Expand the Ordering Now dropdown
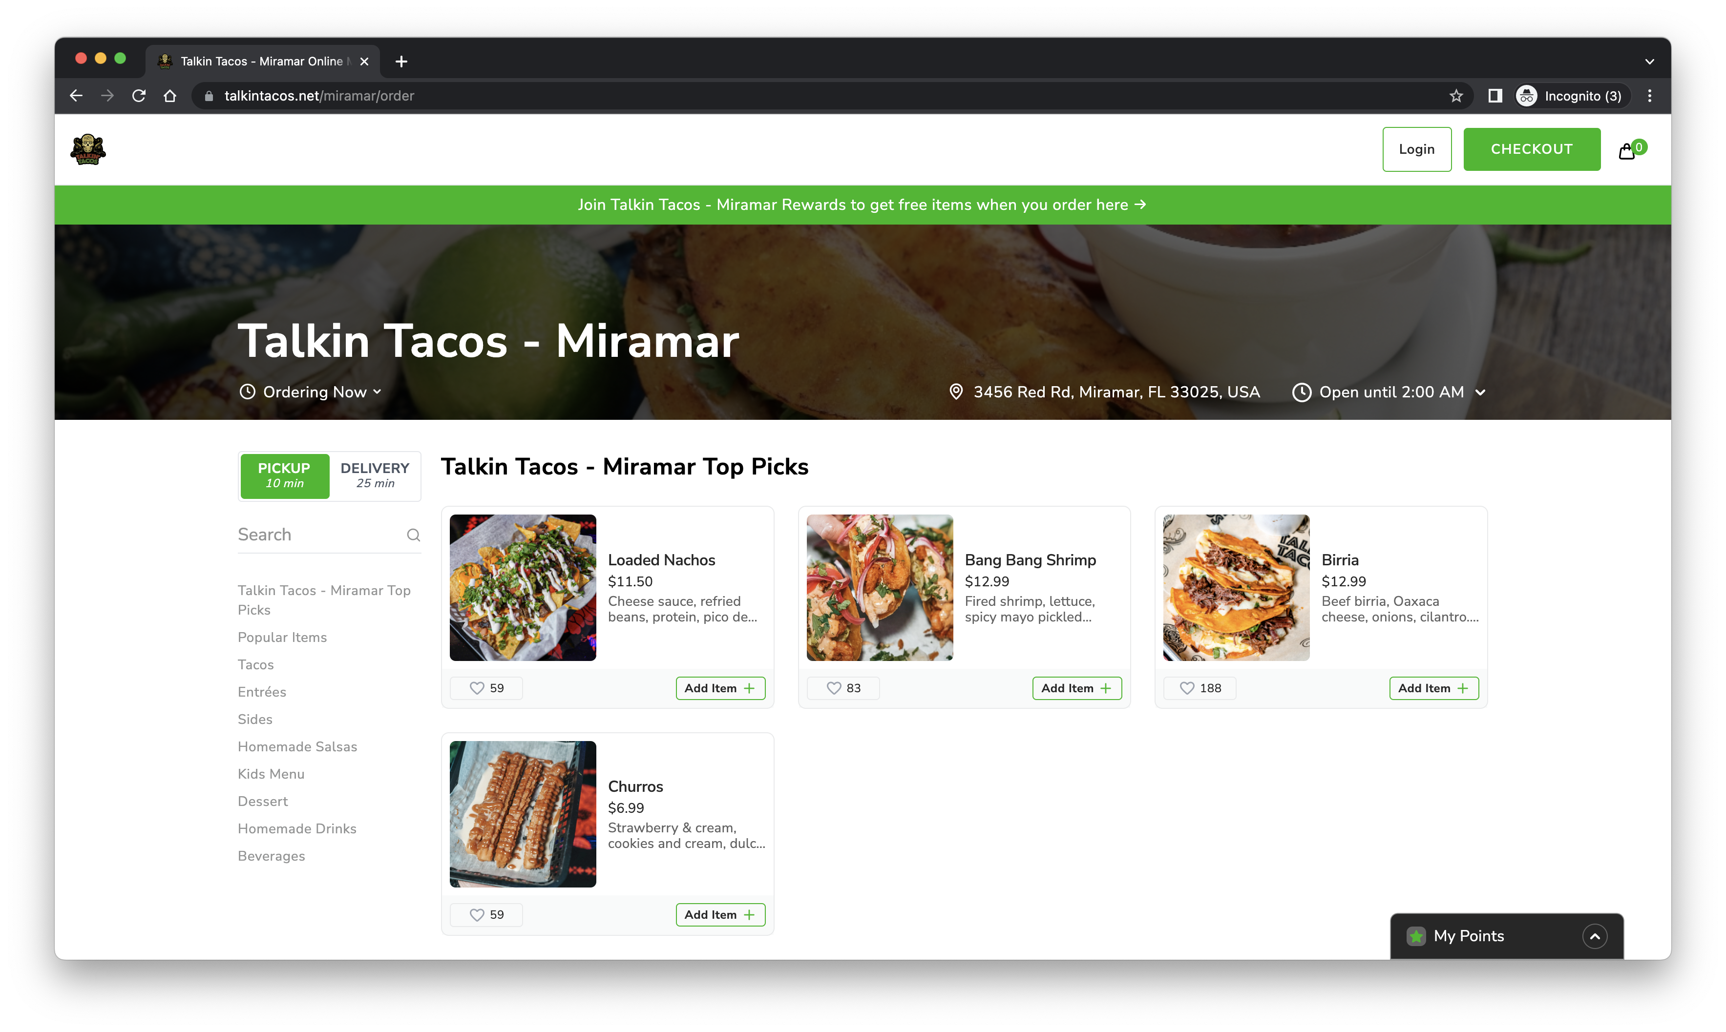The height and width of the screenshot is (1032, 1726). click(310, 392)
